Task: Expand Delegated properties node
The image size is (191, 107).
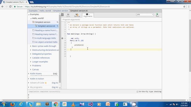Action: [x=31, y=54]
